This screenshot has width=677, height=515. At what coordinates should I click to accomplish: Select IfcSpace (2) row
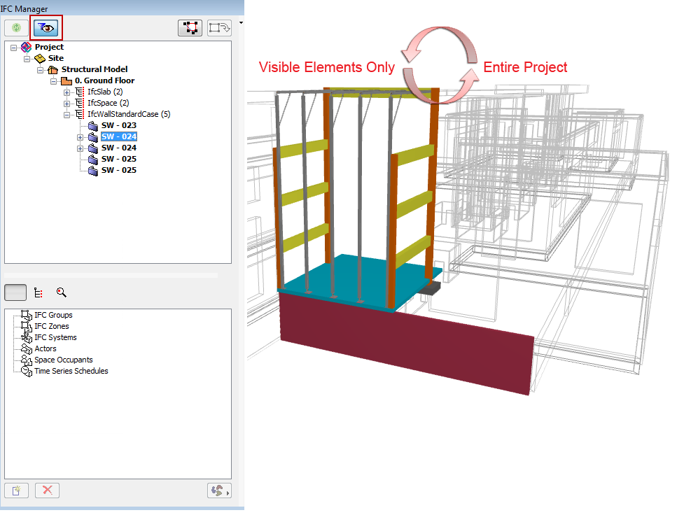[x=109, y=103]
